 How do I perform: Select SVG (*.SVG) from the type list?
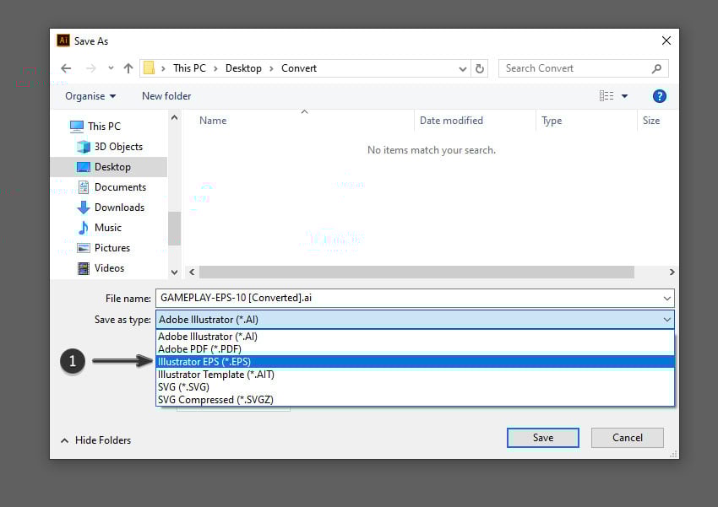(x=183, y=387)
